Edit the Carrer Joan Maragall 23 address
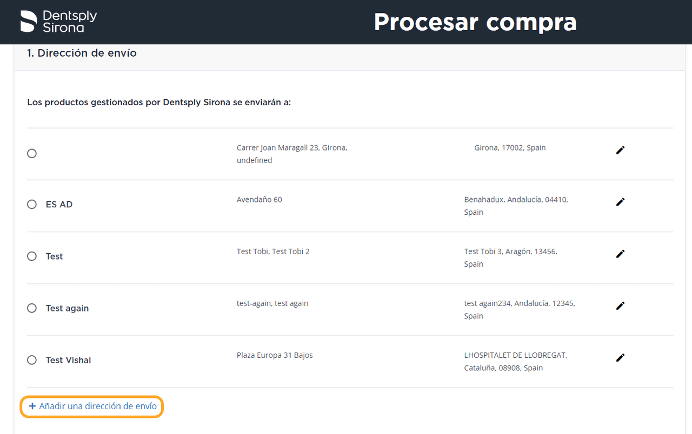The height and width of the screenshot is (434, 692). (620, 150)
